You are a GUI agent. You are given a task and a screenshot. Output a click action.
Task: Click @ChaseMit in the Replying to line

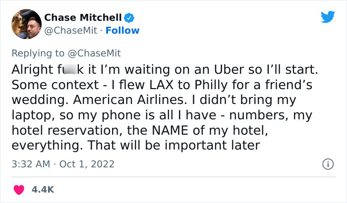tap(94, 52)
